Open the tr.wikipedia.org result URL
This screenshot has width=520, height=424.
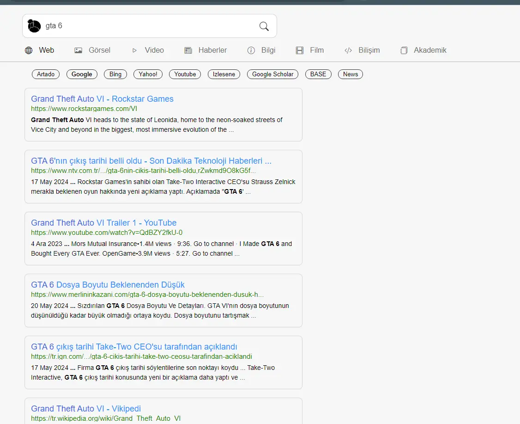click(106, 418)
